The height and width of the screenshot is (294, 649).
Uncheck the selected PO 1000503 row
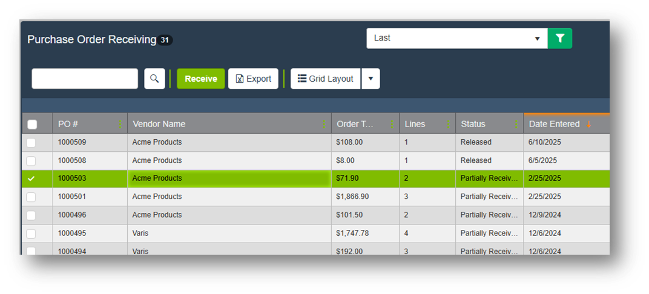pyautogui.click(x=31, y=178)
